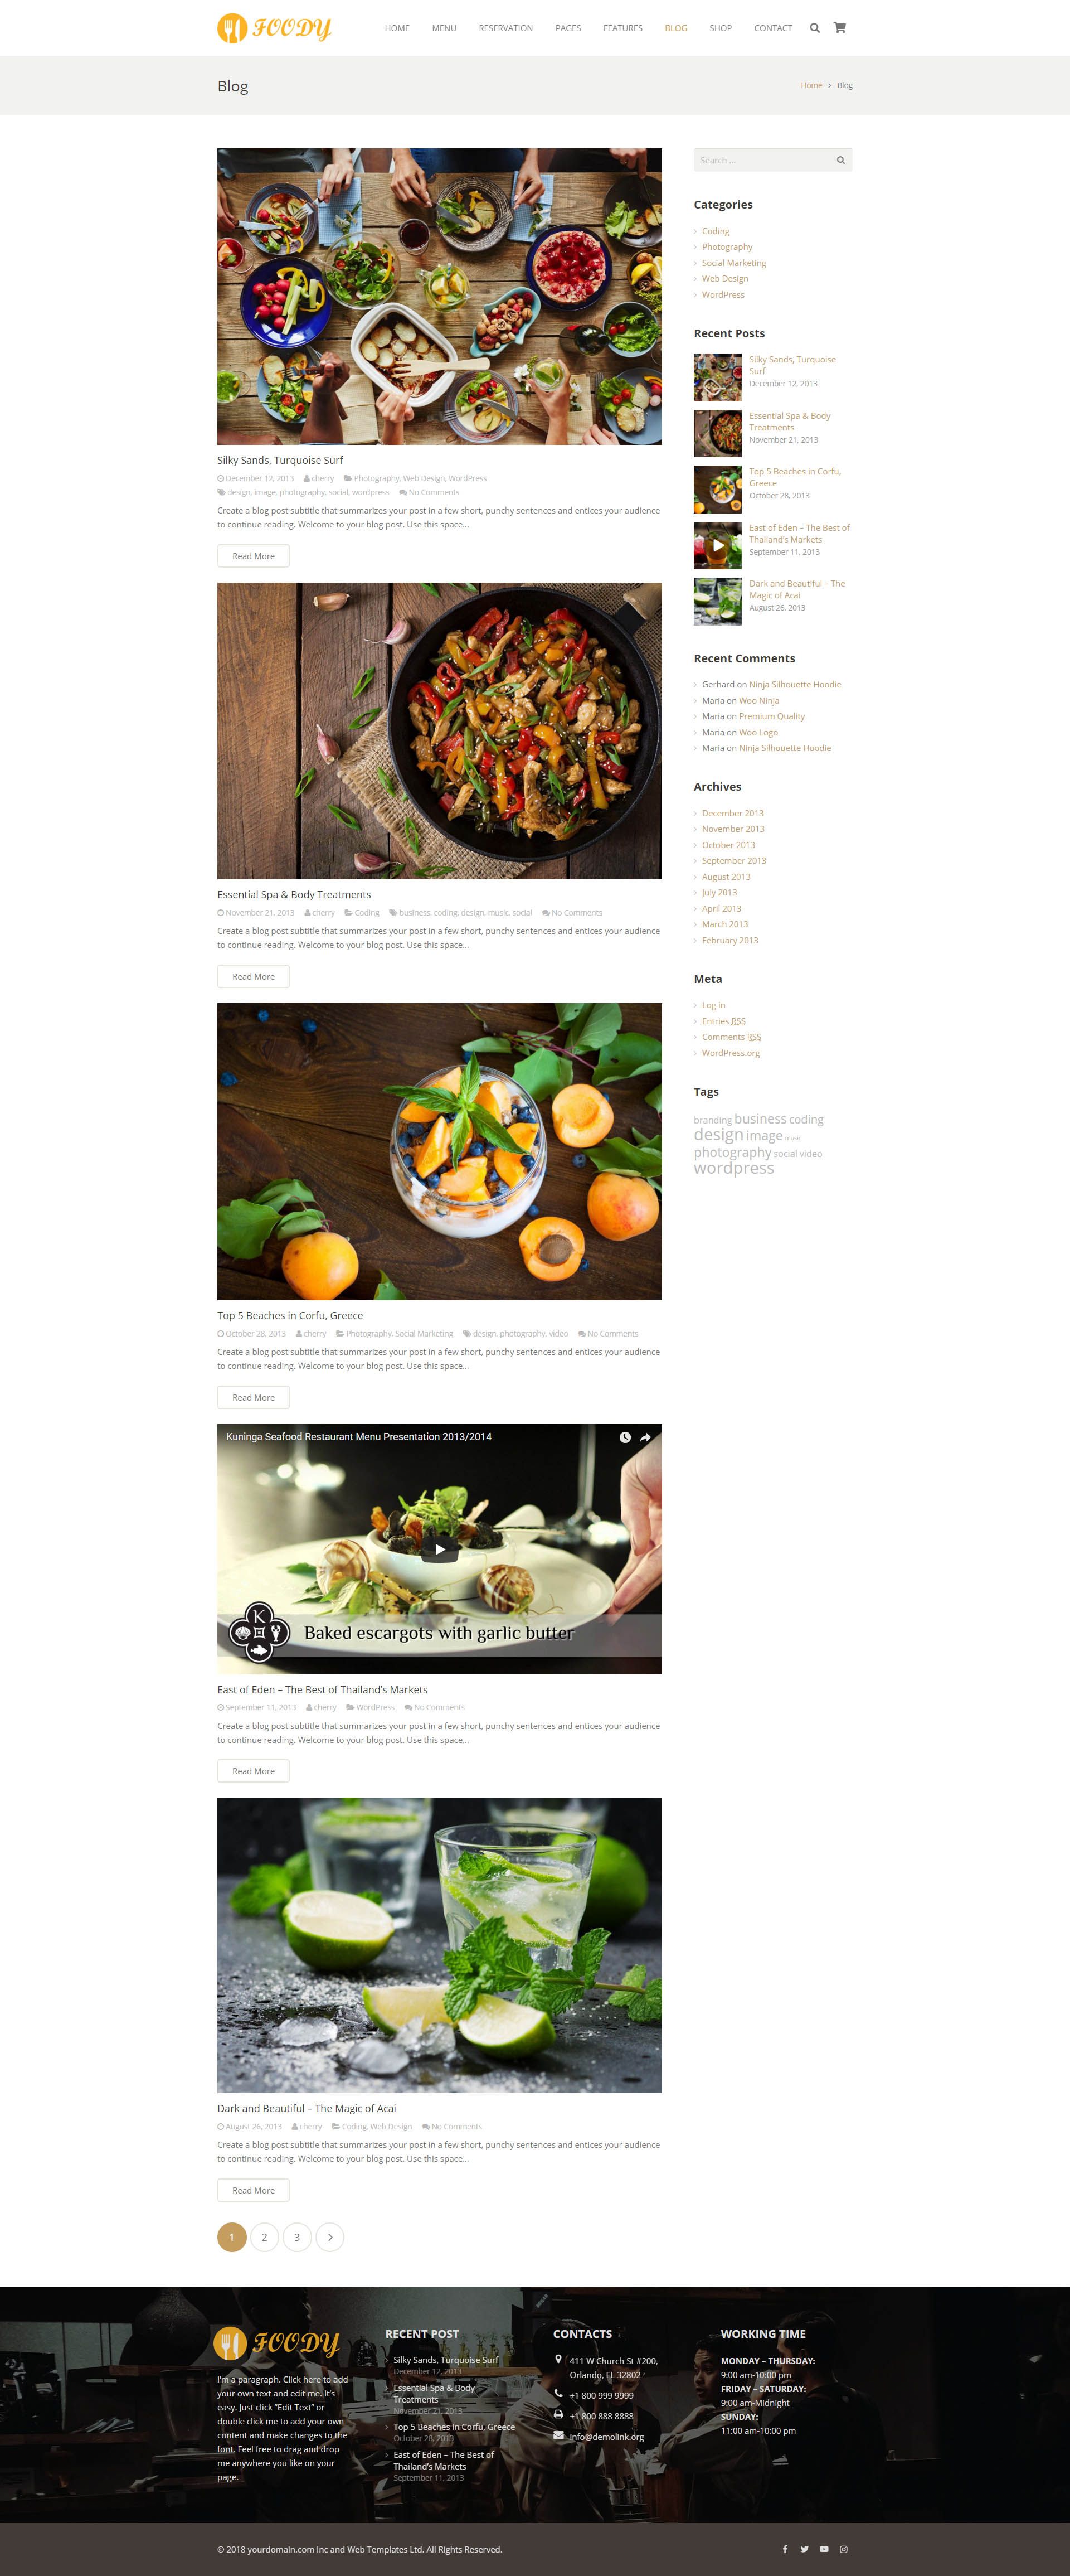Expand the PAGES navigation menu
The width and height of the screenshot is (1070, 2576).
[x=567, y=28]
